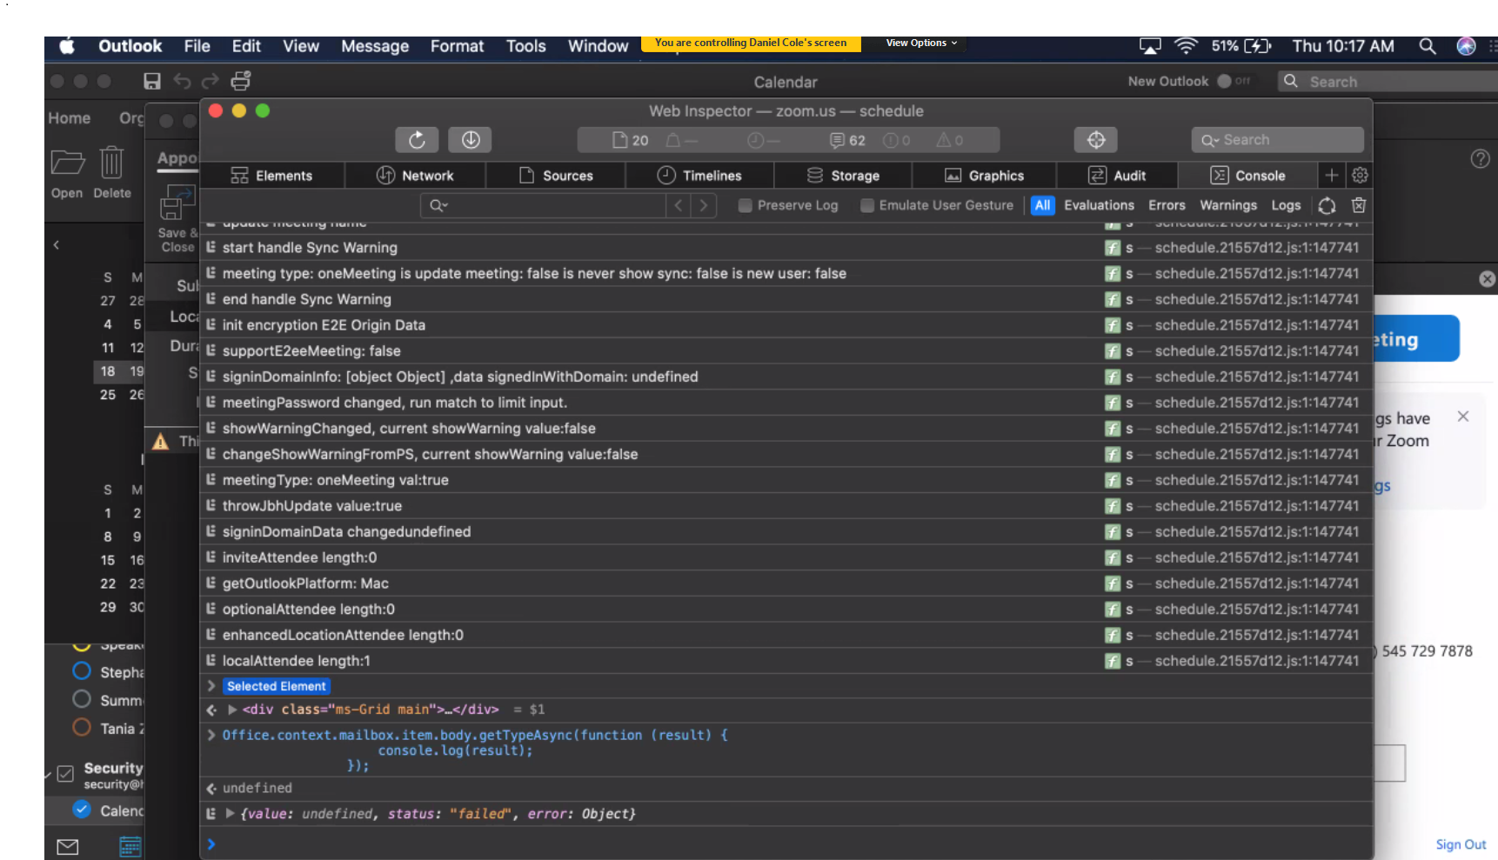
Task: Add a new inspector tab with plus icon
Action: (1331, 175)
